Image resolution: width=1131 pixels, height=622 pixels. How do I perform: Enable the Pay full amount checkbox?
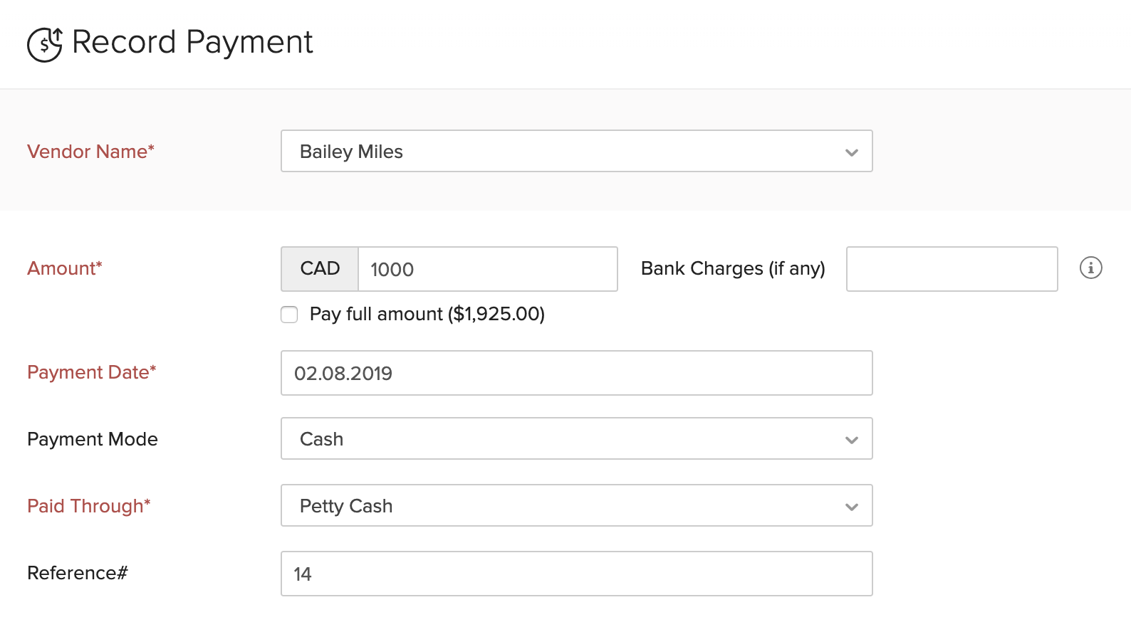(x=289, y=315)
